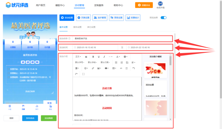
Task: Click the undo arrow in the editor
Action: click(x=133, y=68)
